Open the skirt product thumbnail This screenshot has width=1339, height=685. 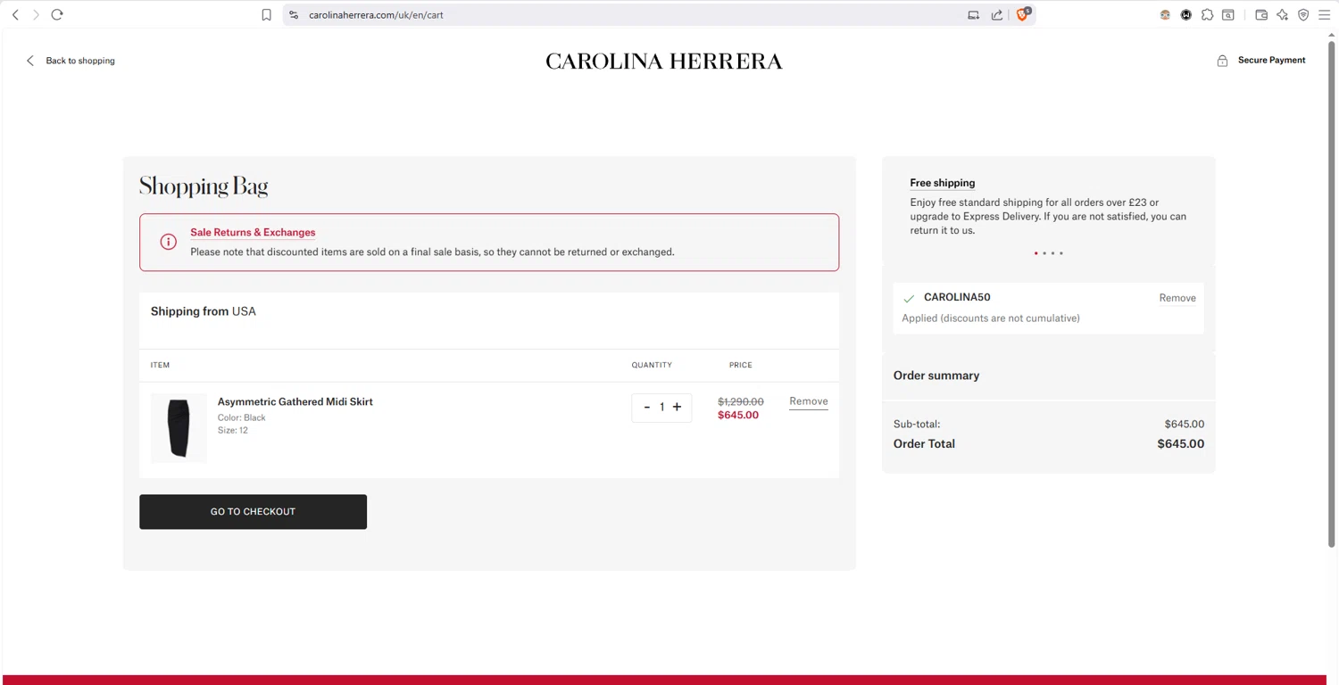(179, 428)
